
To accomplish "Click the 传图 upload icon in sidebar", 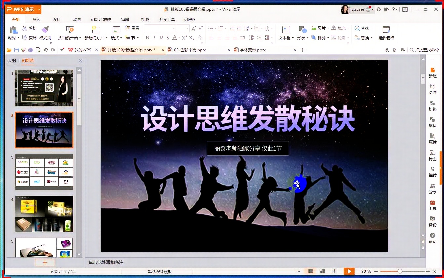I will (432, 156).
